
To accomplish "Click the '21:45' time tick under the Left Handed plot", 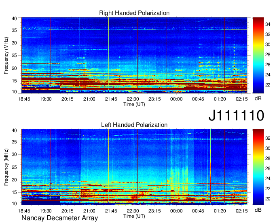I will point(111,211).
